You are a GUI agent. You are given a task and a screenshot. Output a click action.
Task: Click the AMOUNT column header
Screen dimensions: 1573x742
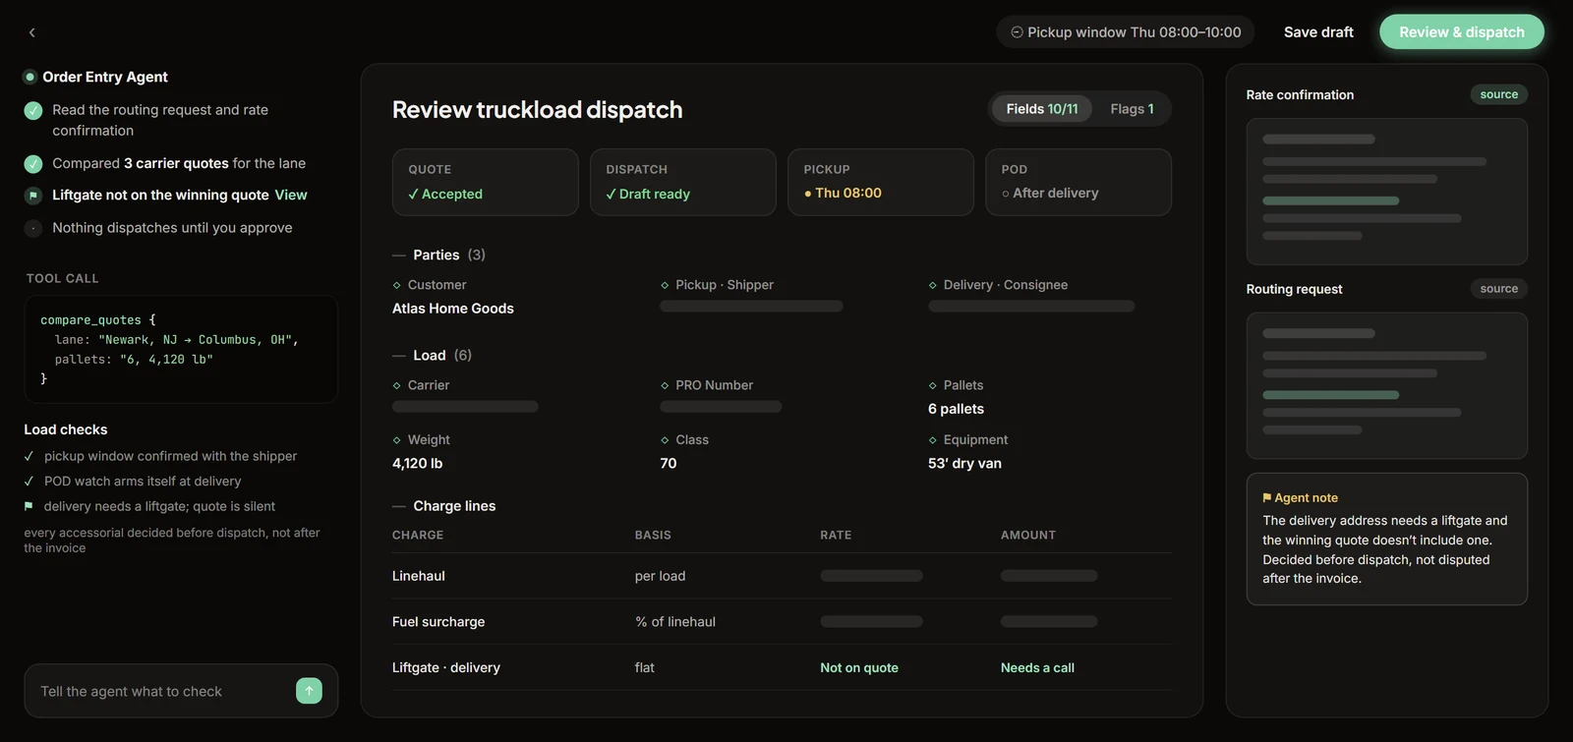point(1028,536)
